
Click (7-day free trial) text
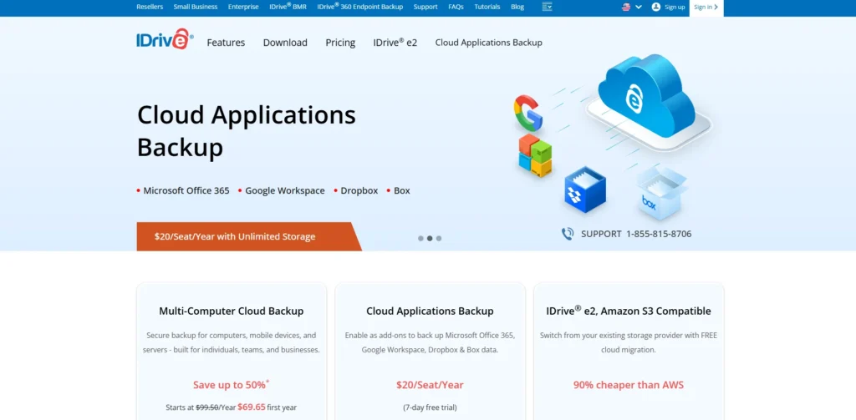430,407
